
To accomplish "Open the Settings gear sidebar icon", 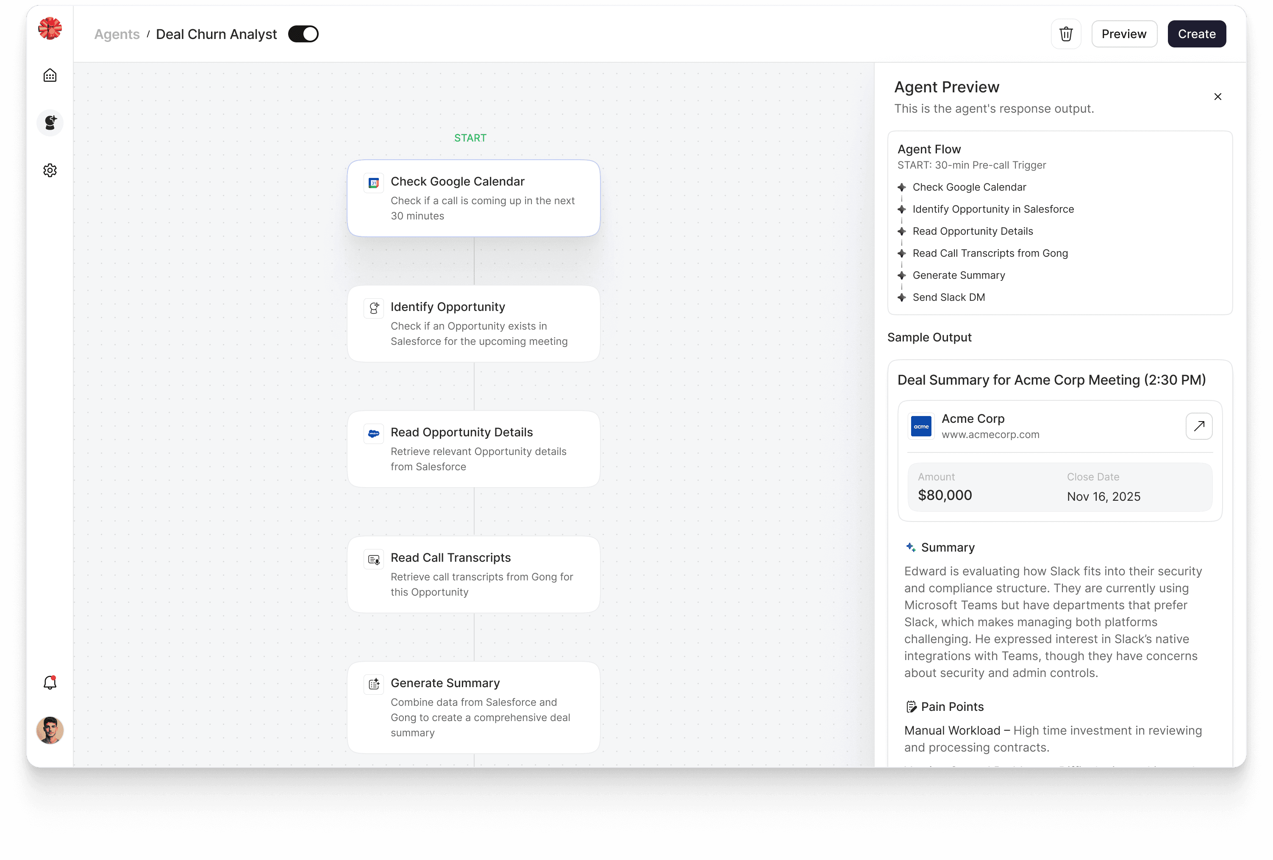I will (50, 170).
